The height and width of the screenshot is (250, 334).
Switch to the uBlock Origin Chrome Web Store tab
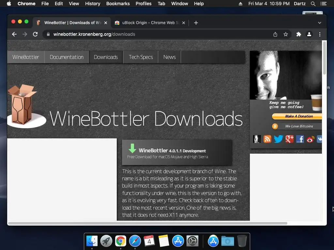click(x=150, y=23)
